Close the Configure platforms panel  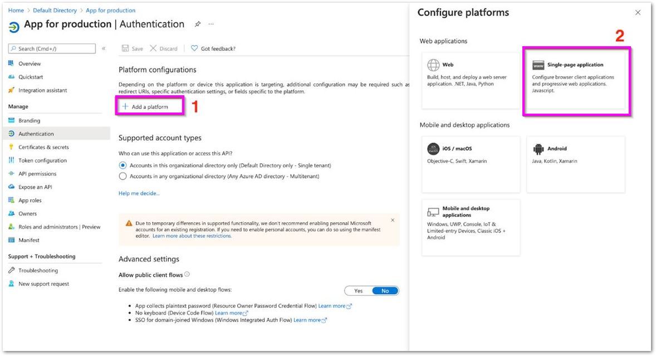[x=638, y=13]
